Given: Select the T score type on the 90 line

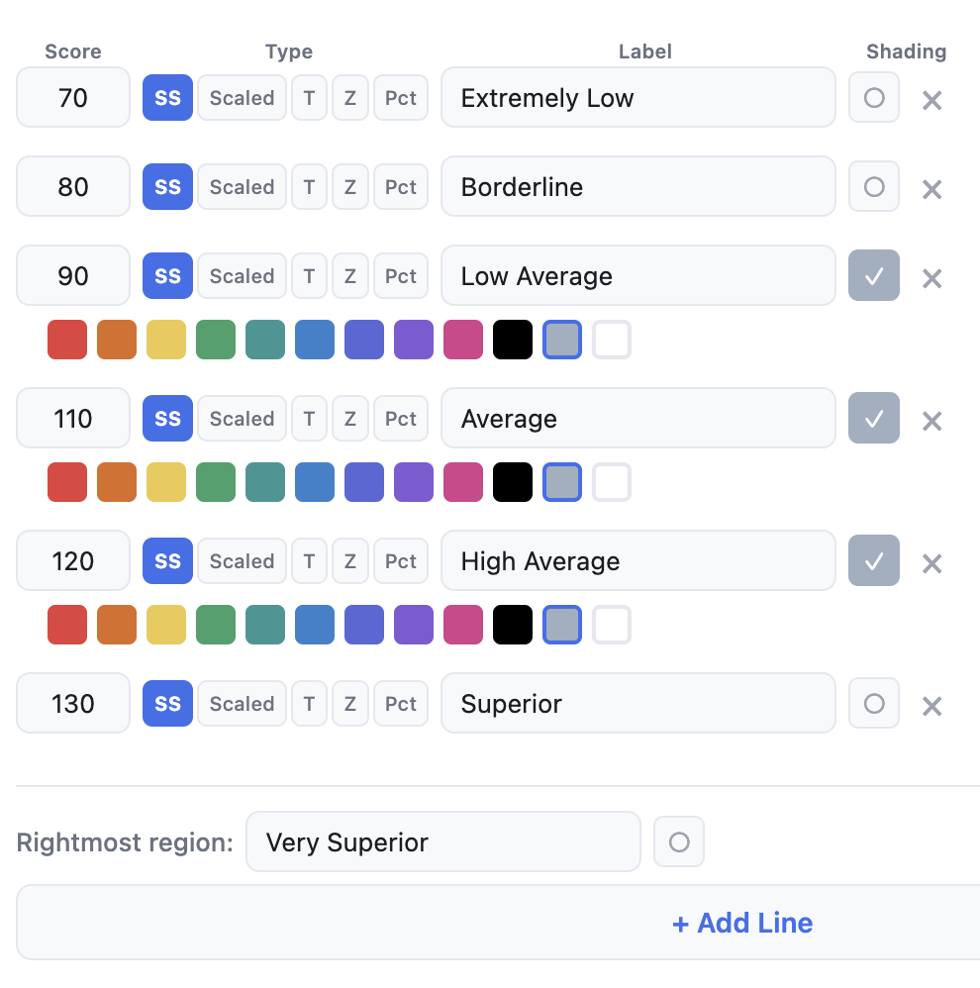Looking at the screenshot, I should 309,275.
